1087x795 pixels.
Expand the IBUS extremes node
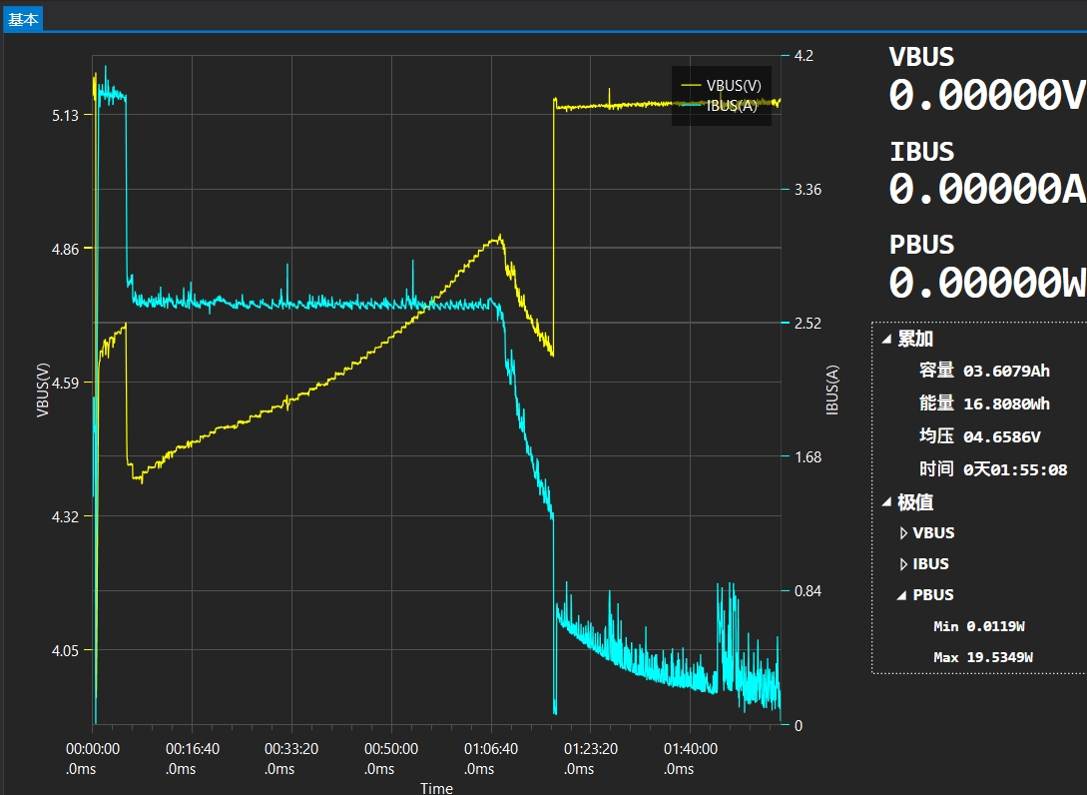click(903, 564)
